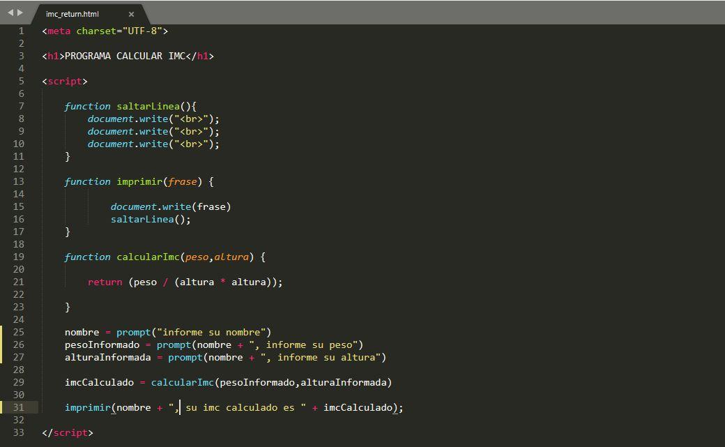
Task: Click the "informe su nombre" string
Action: click(211, 332)
